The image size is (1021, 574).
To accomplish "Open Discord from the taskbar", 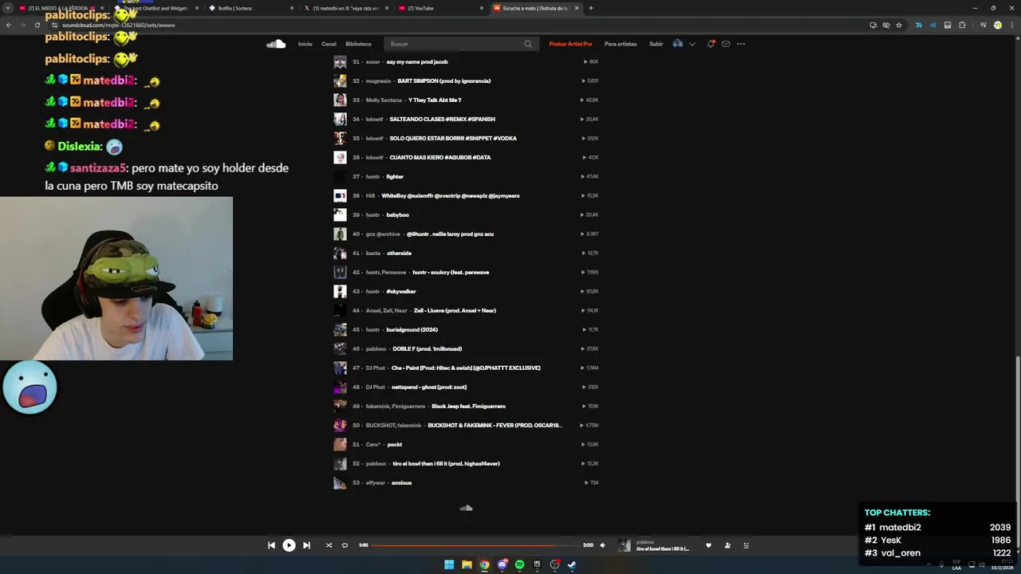I will pyautogui.click(x=502, y=564).
